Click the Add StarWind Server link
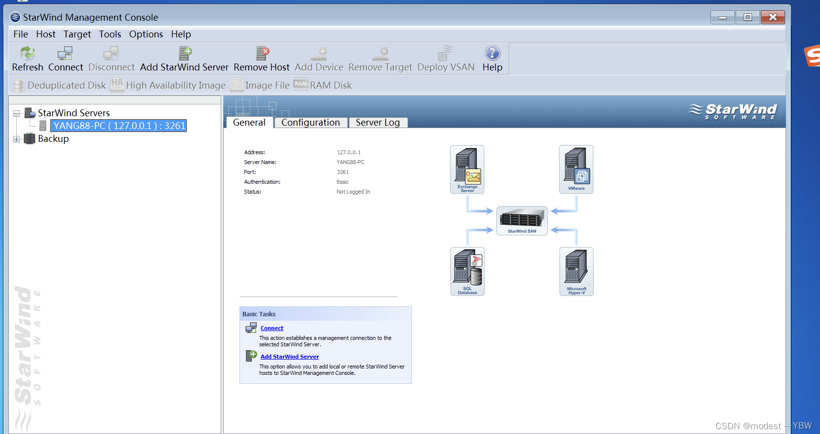 click(x=290, y=357)
